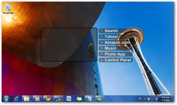
Task: Open the Windows Start menu orb
Action: [x=6, y=99]
